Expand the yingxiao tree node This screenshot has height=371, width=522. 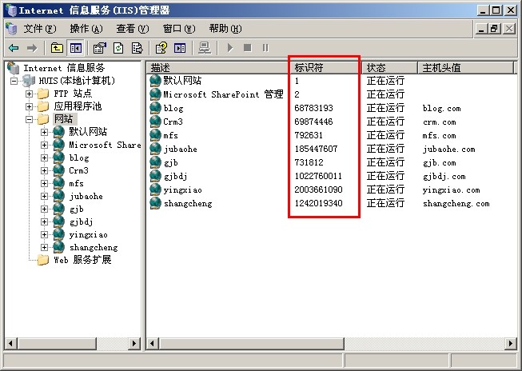[x=44, y=235]
